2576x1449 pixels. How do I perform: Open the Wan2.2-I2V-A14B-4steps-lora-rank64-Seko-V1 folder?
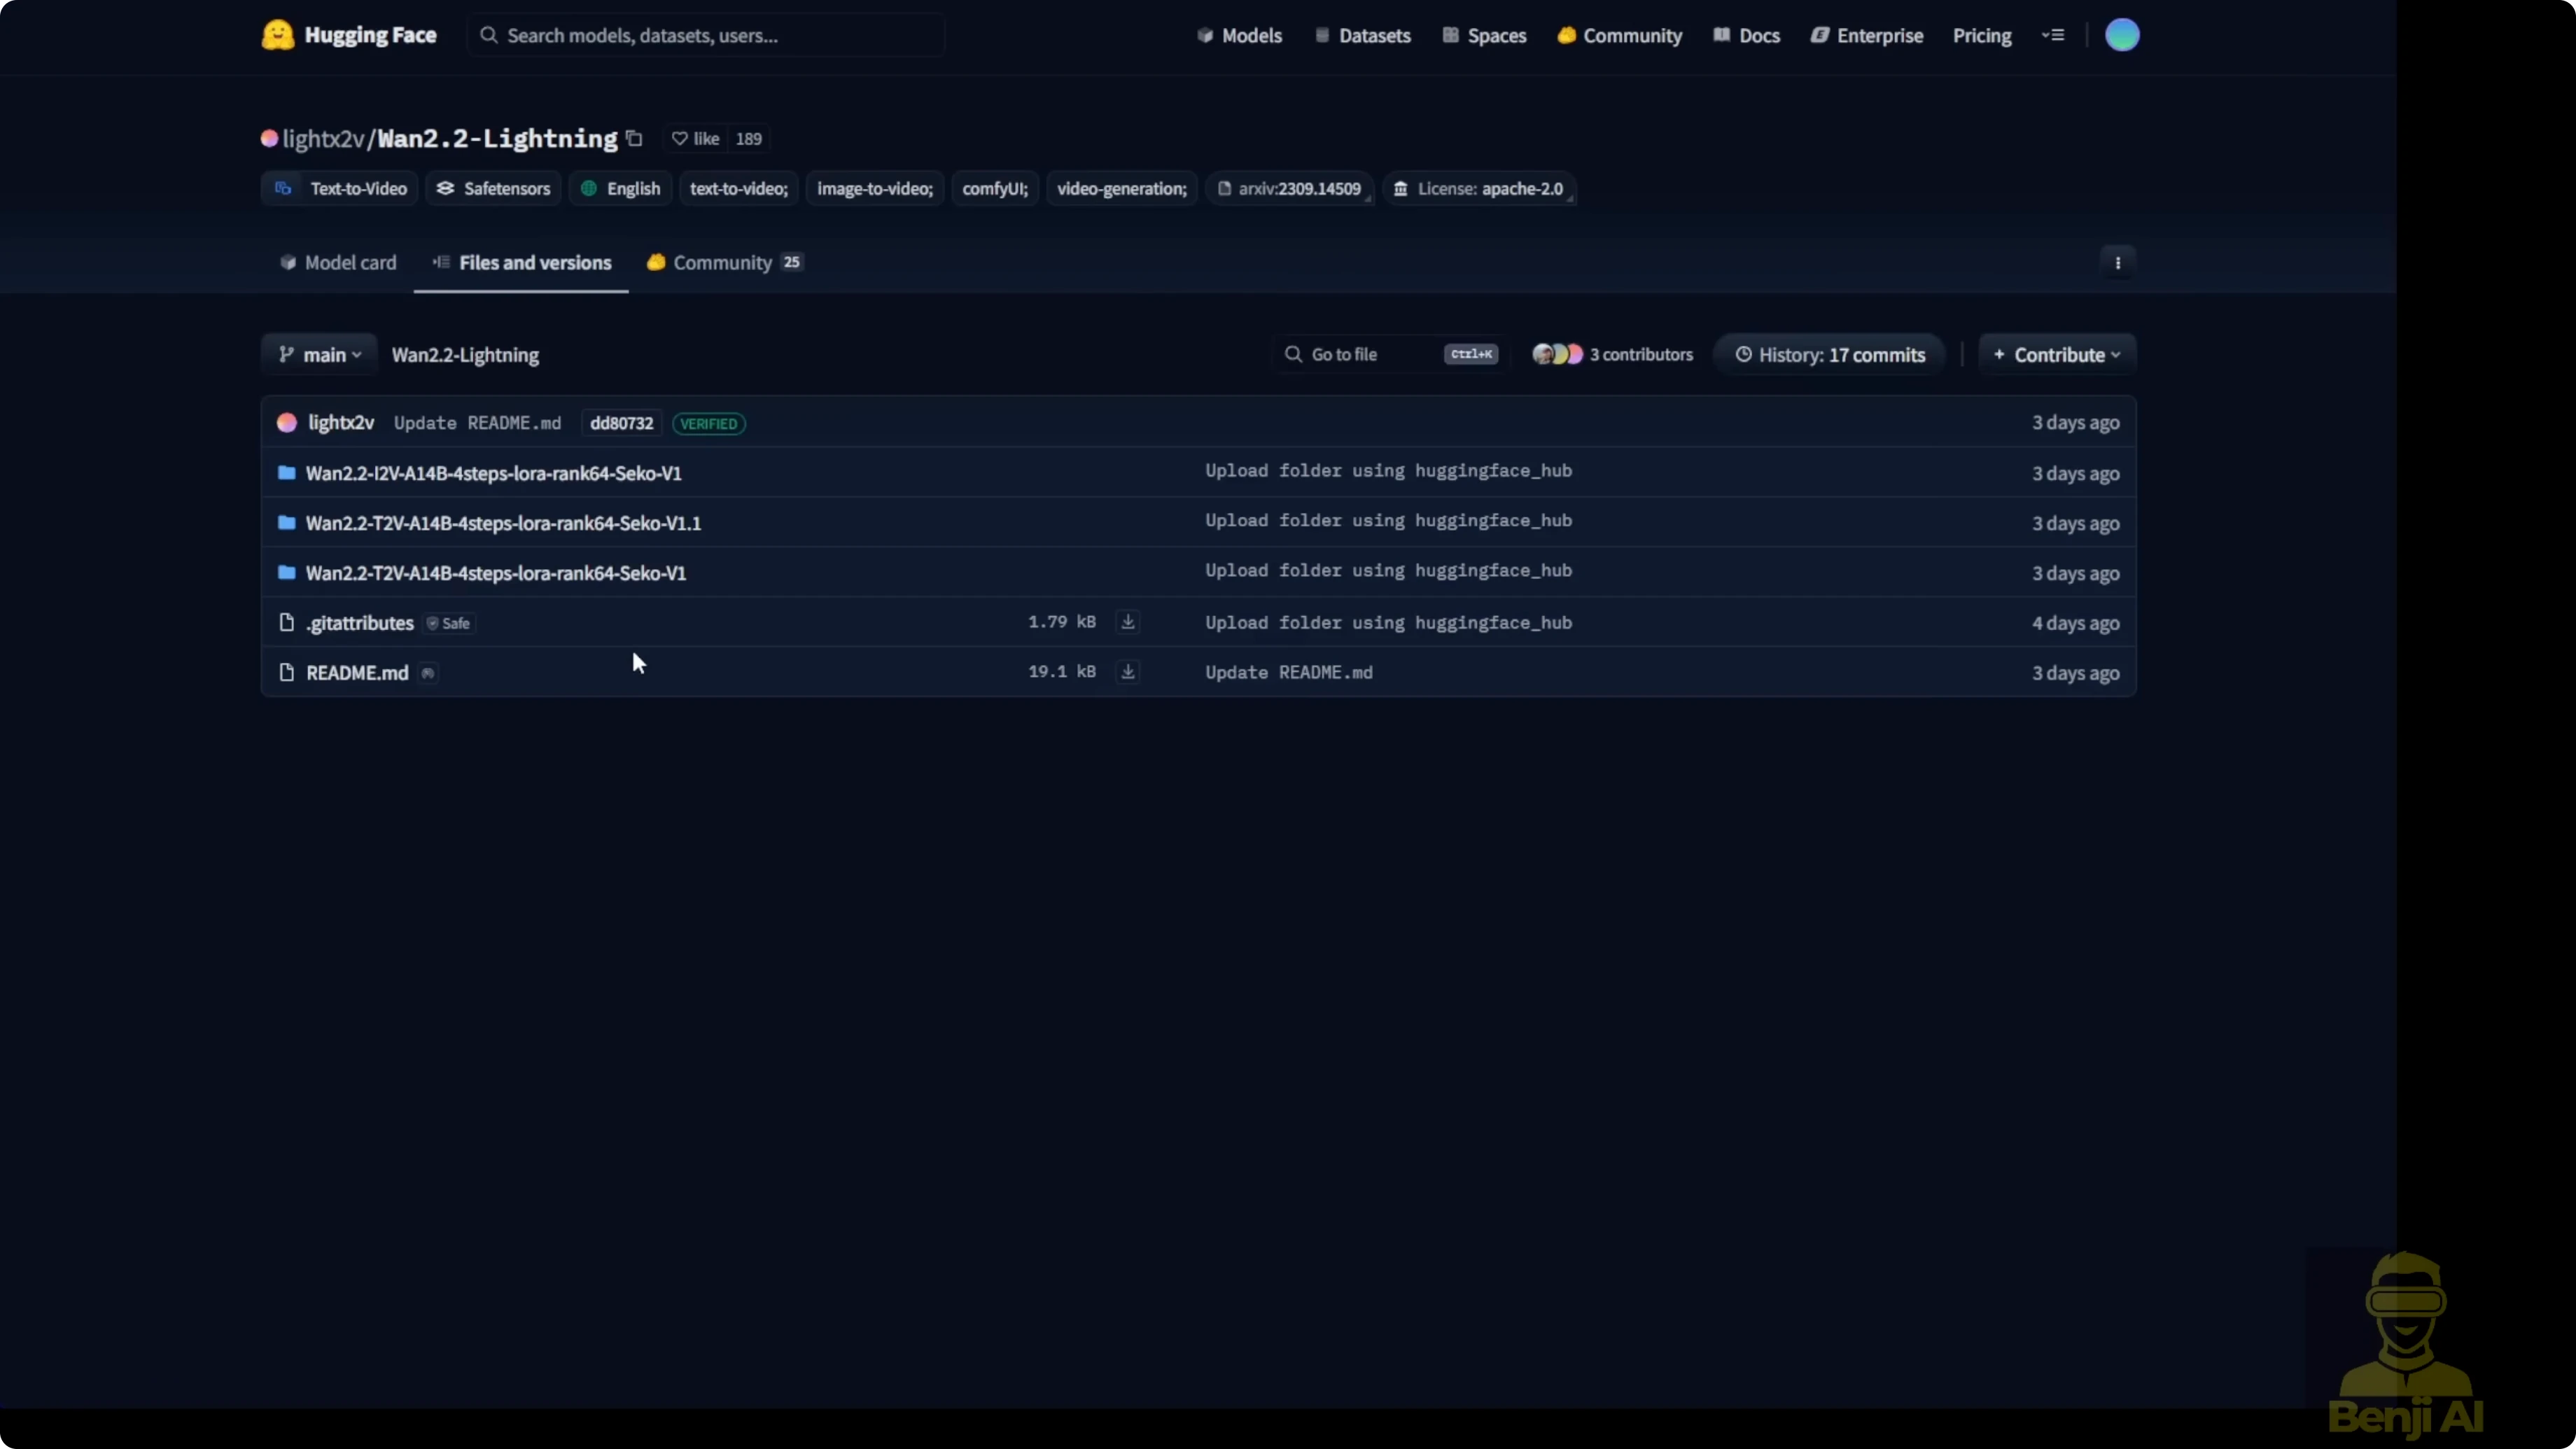[493, 473]
